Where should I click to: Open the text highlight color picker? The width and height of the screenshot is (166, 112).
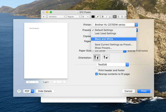[x=98, y=17]
